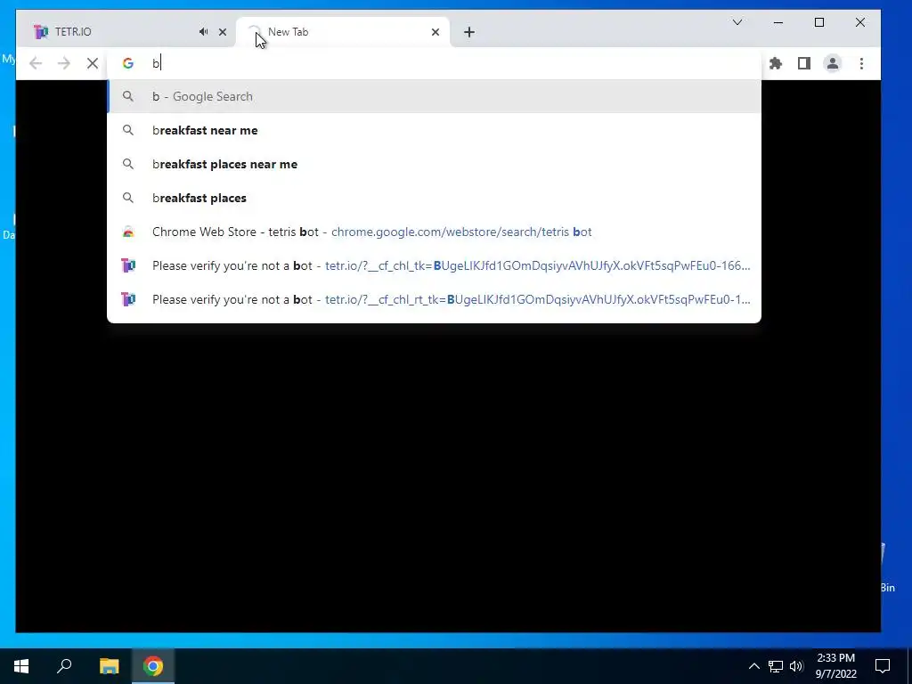
Task: Toggle the side panel button
Action: coord(804,63)
